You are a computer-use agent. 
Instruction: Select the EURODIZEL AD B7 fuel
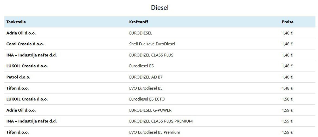click(146, 77)
